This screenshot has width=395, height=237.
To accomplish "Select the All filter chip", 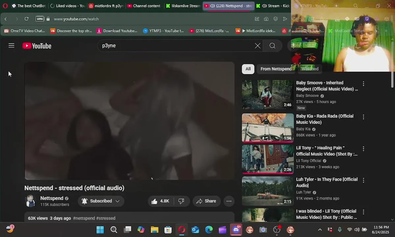I will 248,69.
